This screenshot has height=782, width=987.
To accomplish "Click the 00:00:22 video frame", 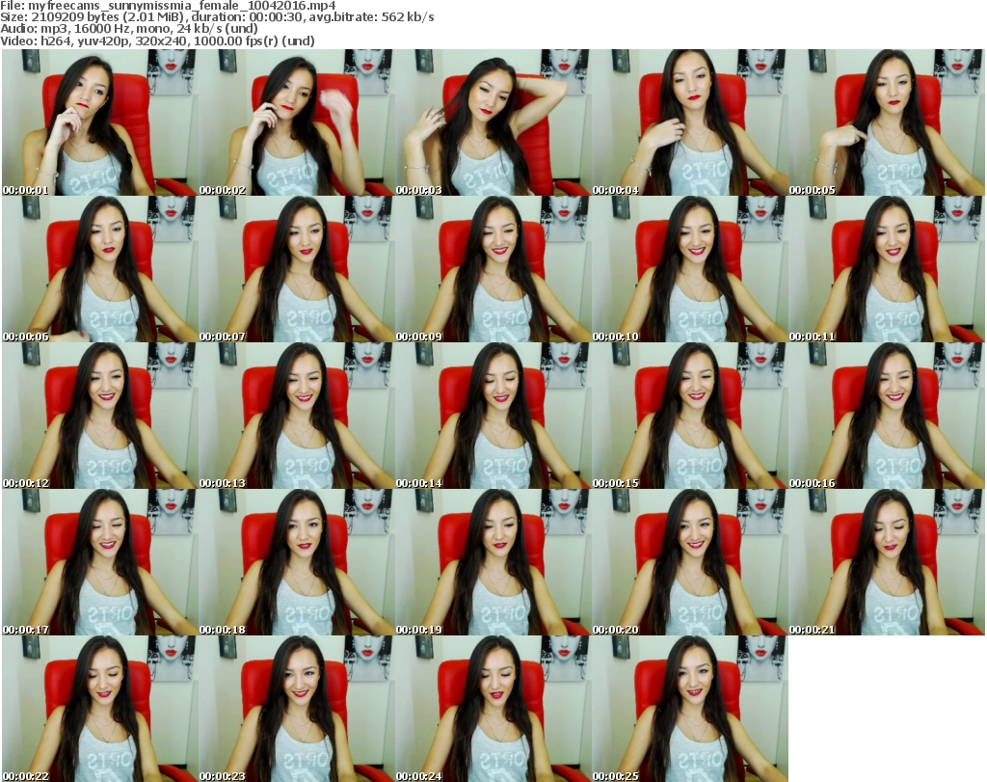I will [x=99, y=709].
